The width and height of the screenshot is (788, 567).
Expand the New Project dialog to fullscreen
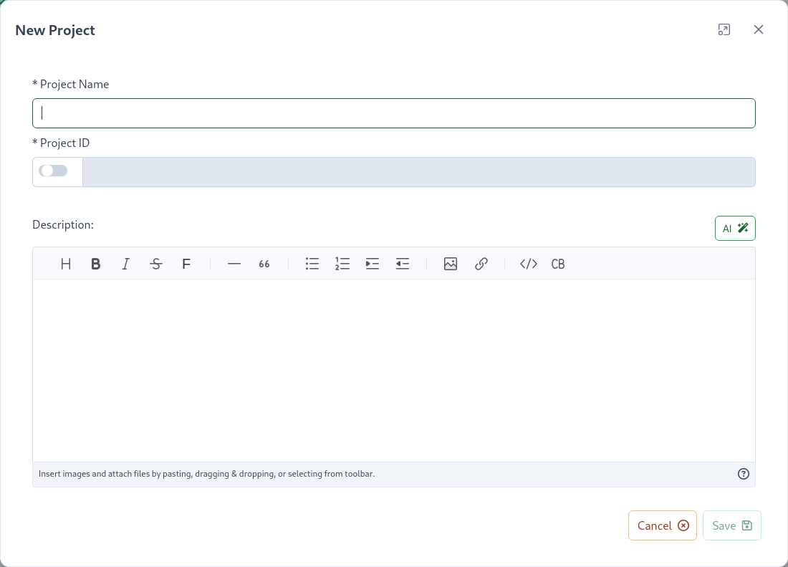(724, 29)
